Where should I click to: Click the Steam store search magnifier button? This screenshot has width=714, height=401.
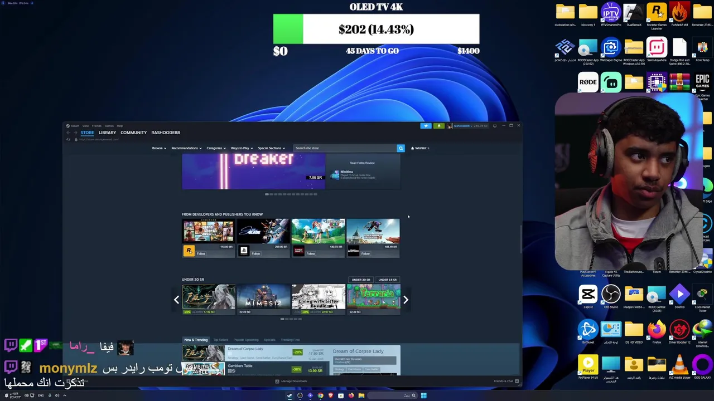coord(400,148)
